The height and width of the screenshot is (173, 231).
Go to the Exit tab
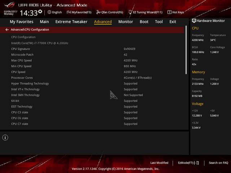click(173, 22)
